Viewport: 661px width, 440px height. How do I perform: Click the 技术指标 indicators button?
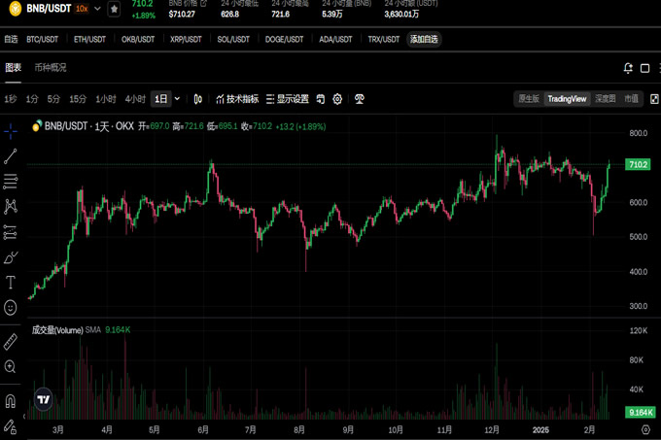pos(236,99)
